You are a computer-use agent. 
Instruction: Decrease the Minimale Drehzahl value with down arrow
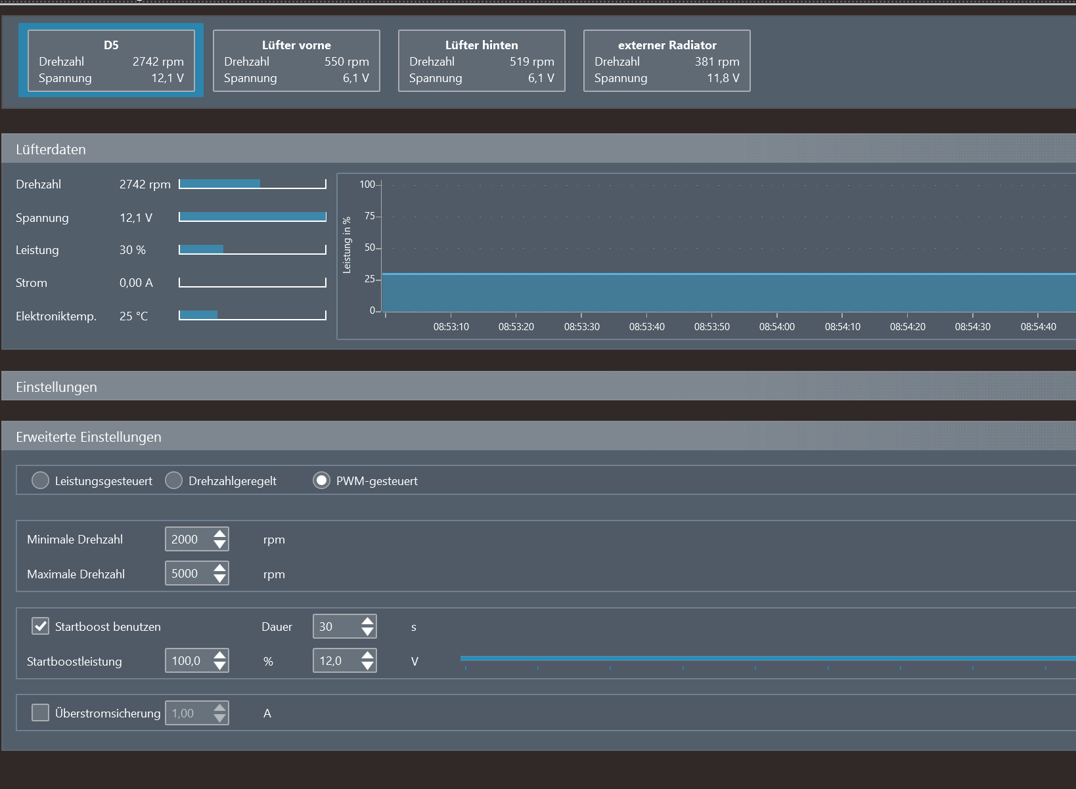(x=219, y=545)
